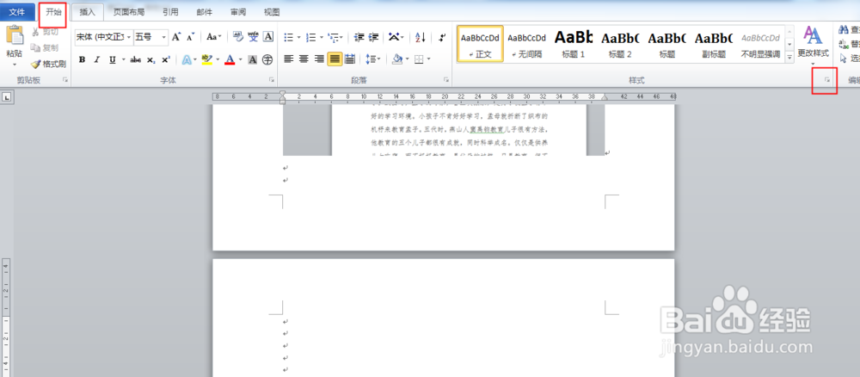The height and width of the screenshot is (377, 860).
Task: Insert an enclosed character (circled 字) icon
Action: [x=267, y=59]
